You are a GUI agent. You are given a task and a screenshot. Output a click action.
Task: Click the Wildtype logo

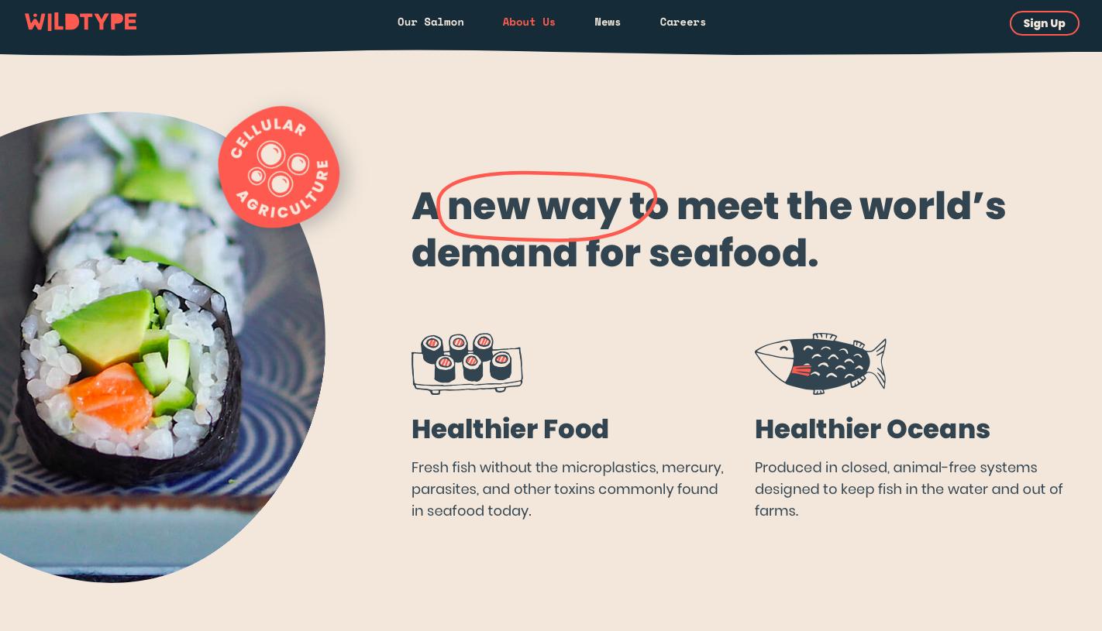[81, 22]
